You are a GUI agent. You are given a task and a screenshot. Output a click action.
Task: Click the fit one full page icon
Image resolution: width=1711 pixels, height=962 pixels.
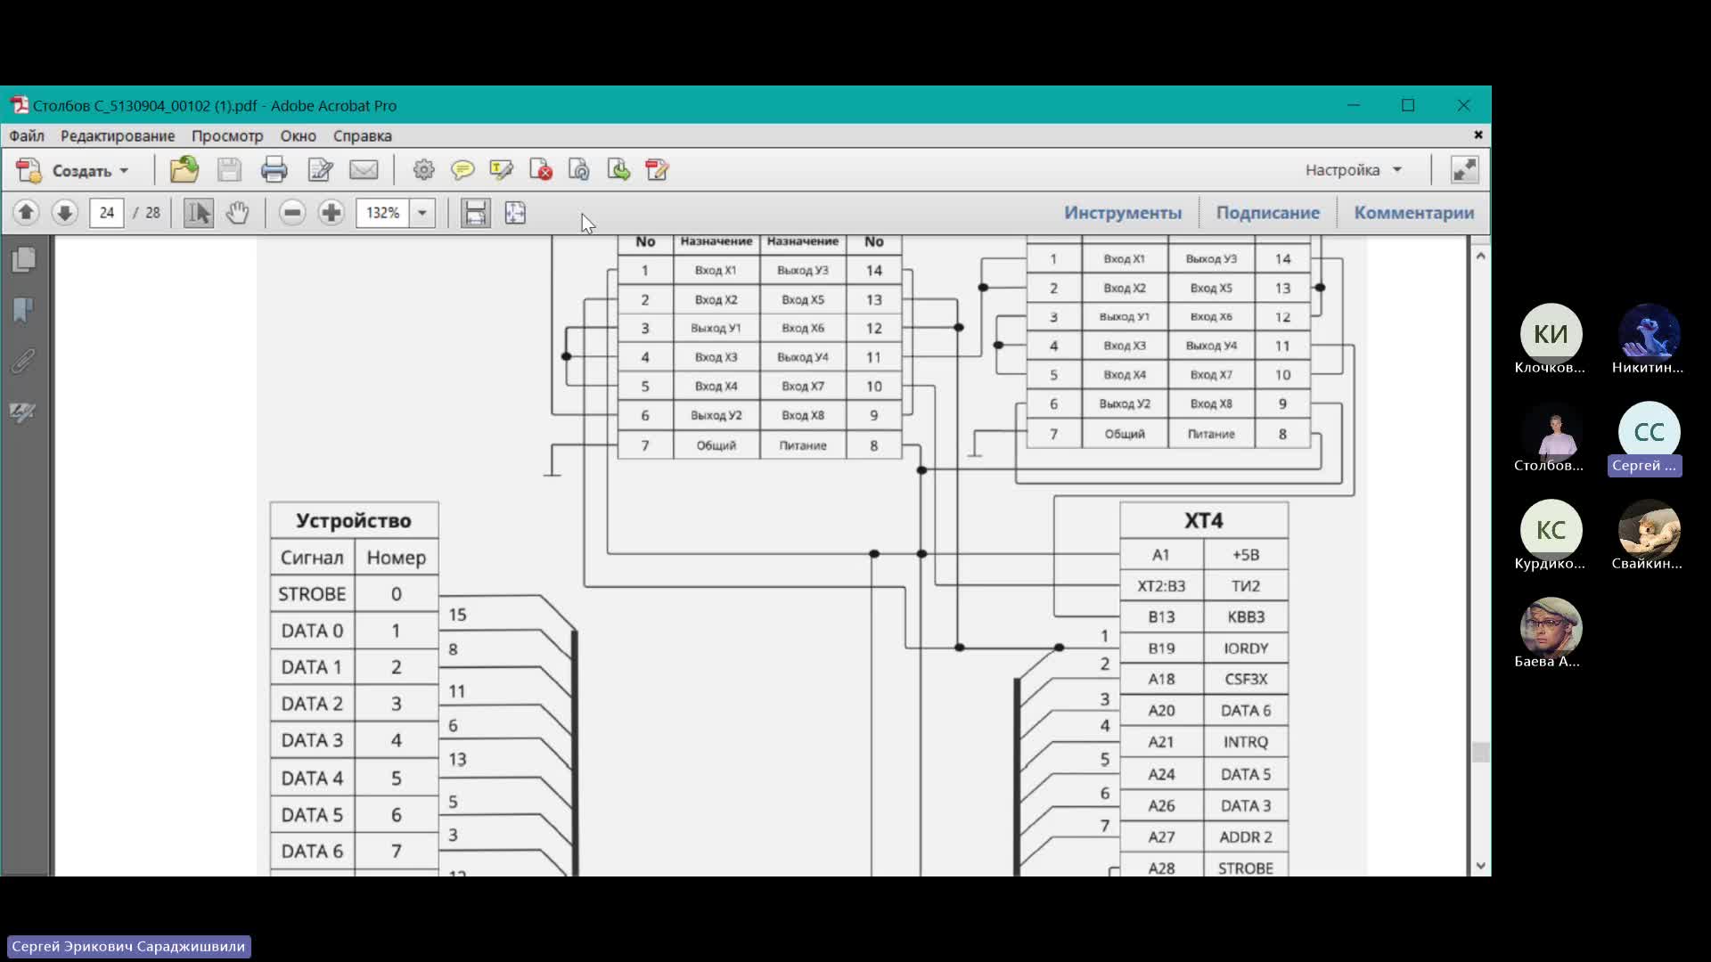515,212
